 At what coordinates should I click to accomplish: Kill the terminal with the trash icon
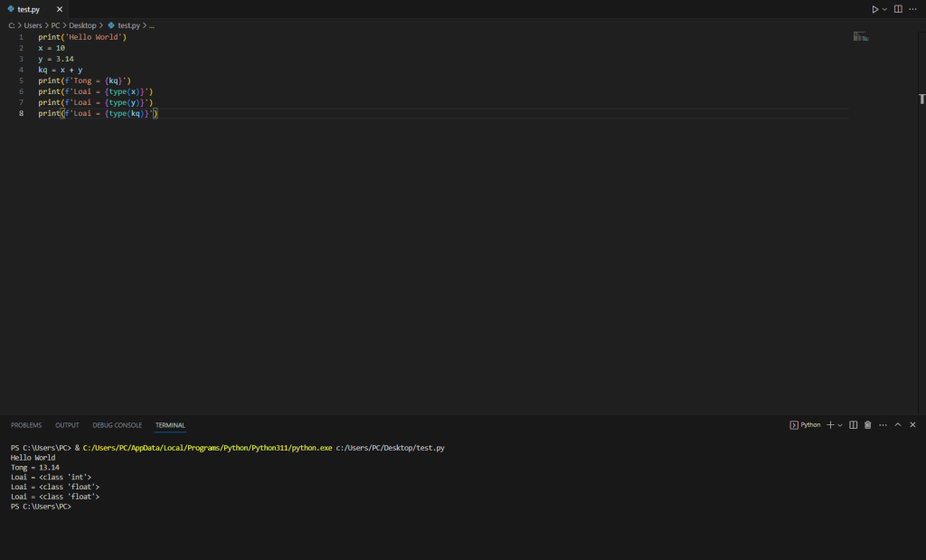[x=868, y=424]
